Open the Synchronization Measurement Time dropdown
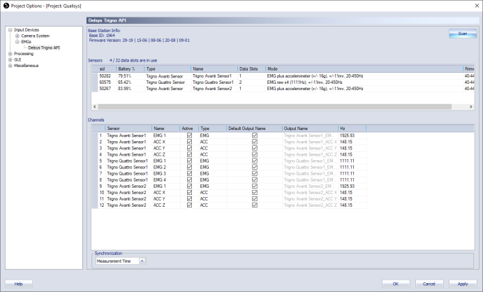This screenshot has width=483, height=292. tap(142, 261)
